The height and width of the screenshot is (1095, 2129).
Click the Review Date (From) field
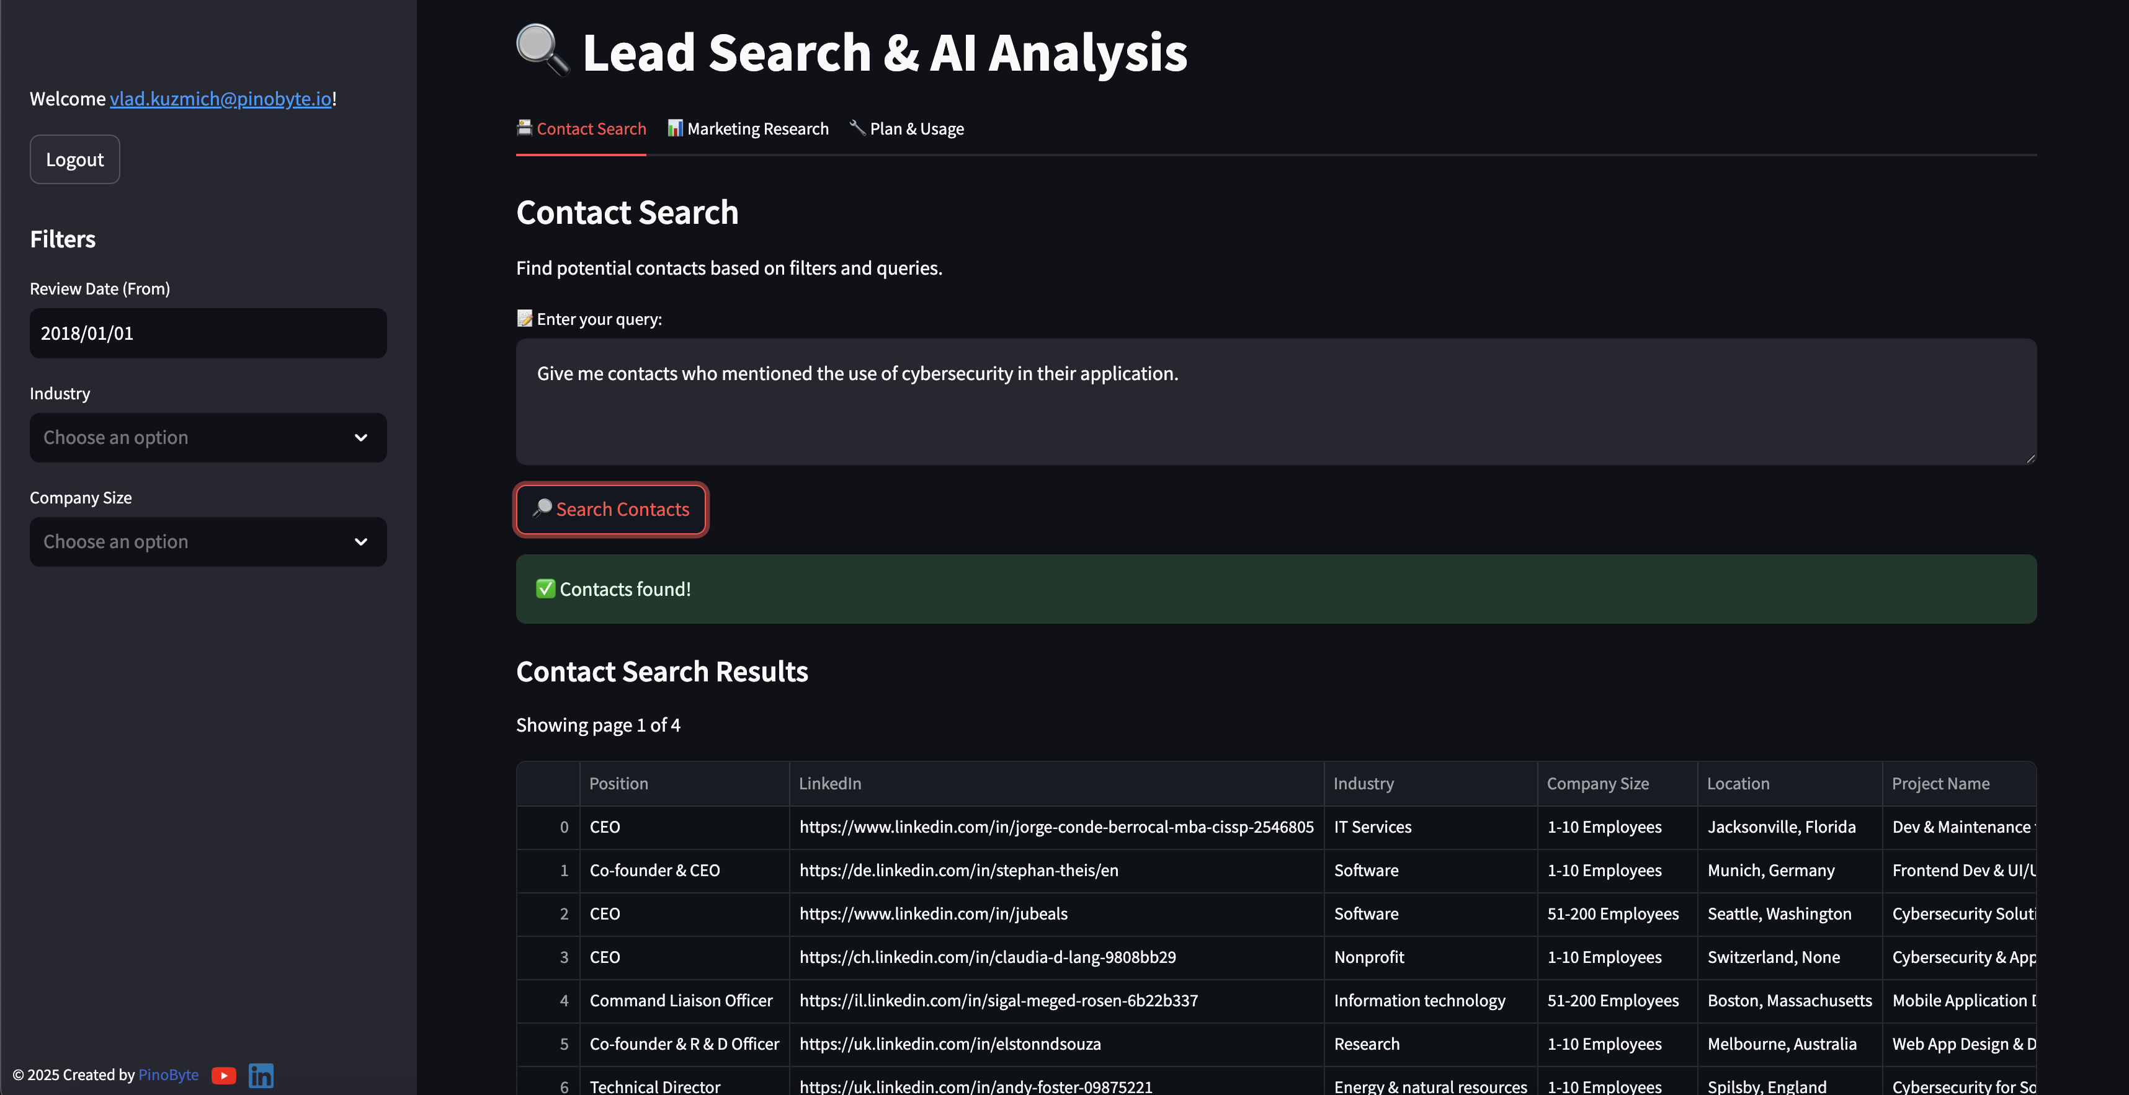coord(208,334)
